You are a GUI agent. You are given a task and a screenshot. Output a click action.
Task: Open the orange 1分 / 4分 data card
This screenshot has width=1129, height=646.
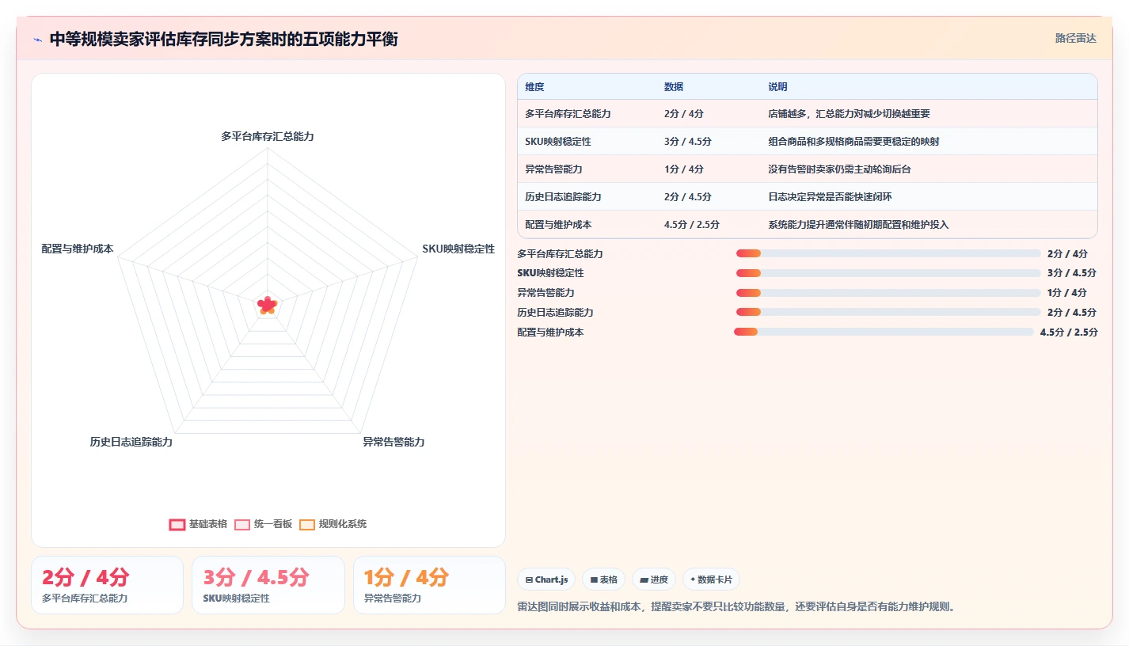coord(429,585)
